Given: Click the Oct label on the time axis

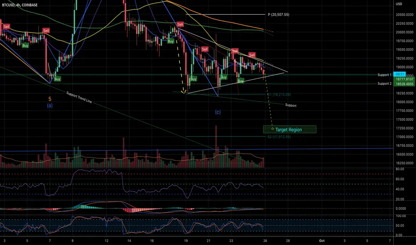Looking at the screenshot, I should [x=322, y=241].
